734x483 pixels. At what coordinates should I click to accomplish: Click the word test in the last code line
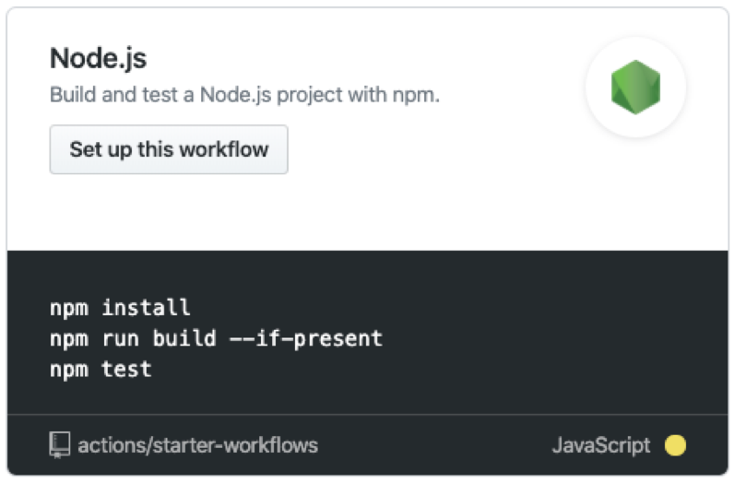point(126,369)
